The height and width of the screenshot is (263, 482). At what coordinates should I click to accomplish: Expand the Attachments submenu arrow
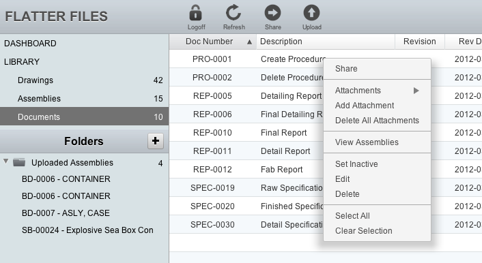click(416, 91)
